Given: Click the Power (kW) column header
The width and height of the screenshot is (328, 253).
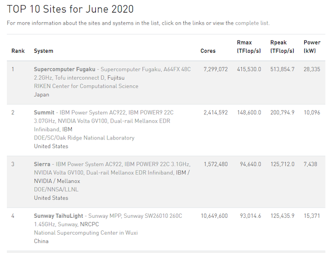Looking at the screenshot, I should tap(312, 46).
